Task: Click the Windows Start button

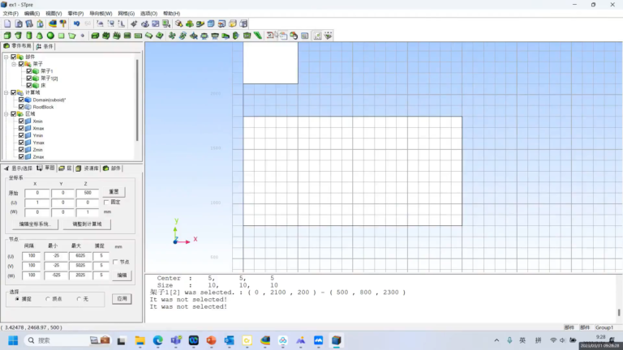Action: 13,340
